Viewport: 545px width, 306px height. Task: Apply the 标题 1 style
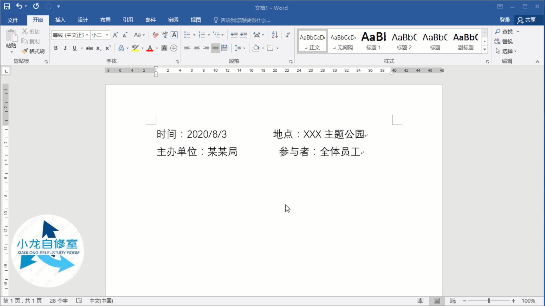[x=373, y=41]
